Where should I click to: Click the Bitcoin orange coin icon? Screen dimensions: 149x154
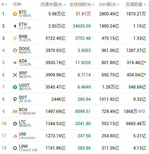coord(15,14)
